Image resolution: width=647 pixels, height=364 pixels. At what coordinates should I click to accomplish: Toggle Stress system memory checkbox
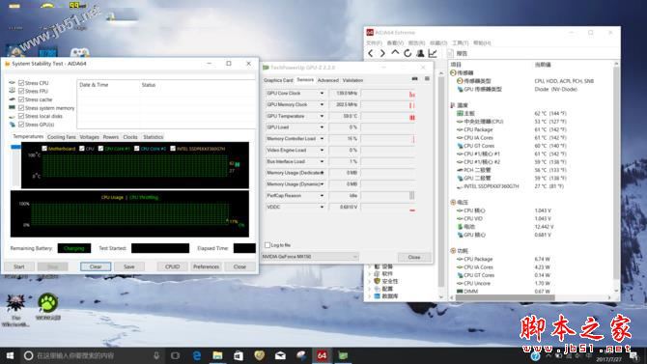pos(21,108)
